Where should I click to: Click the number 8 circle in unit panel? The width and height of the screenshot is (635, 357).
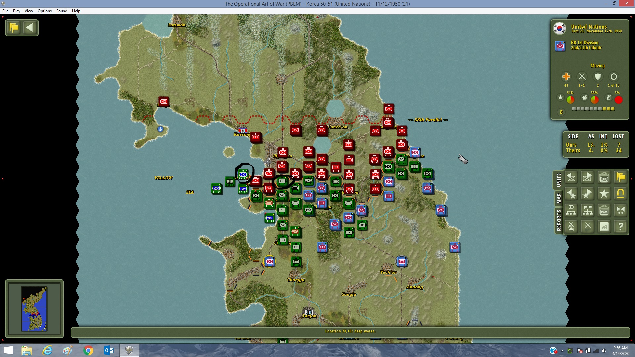[561, 112]
